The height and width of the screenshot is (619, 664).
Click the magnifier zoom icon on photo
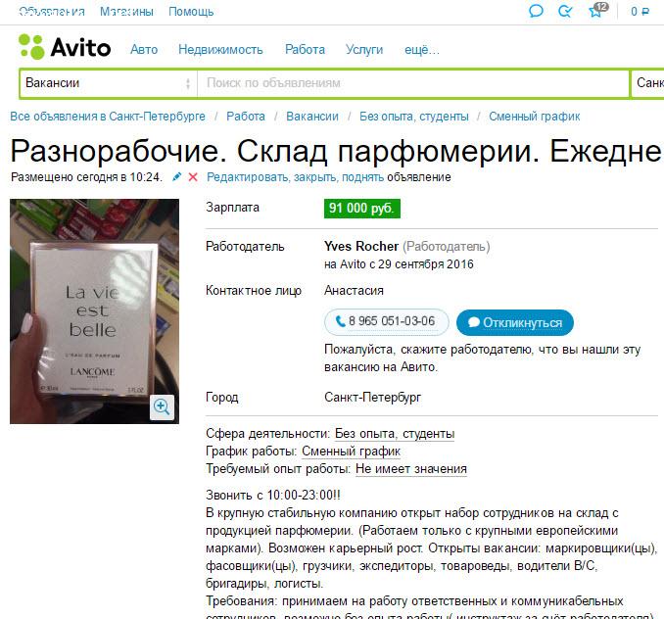(162, 407)
